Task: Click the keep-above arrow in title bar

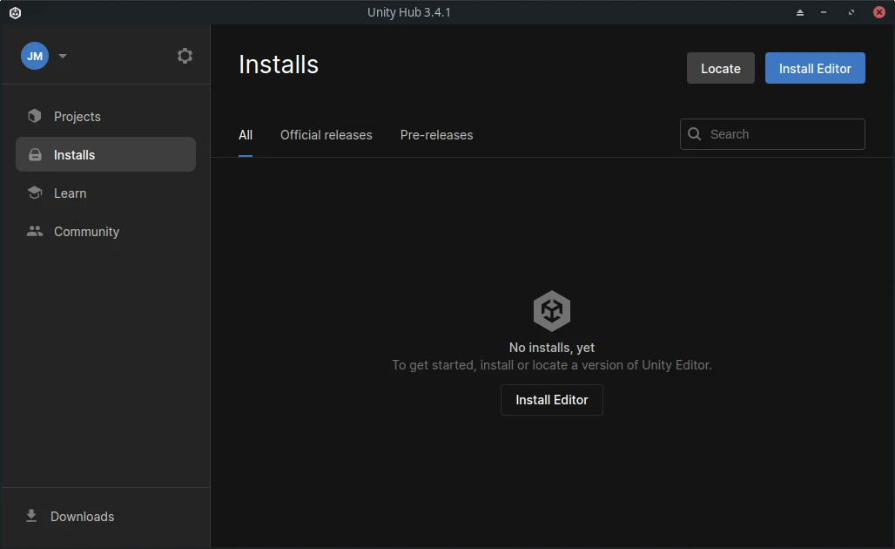Action: pos(800,12)
